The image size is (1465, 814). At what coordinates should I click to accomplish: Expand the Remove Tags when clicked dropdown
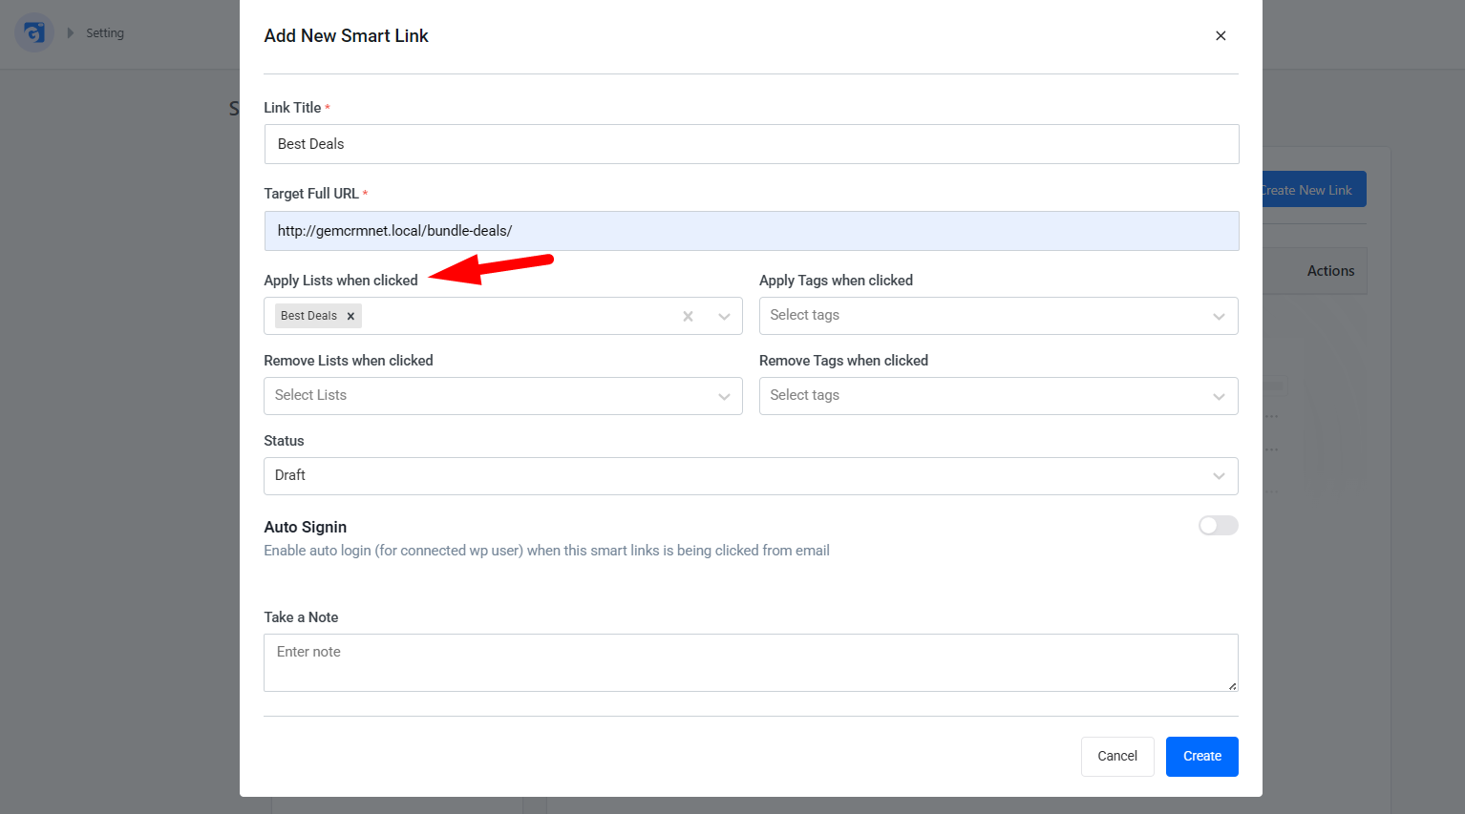pyautogui.click(x=998, y=396)
